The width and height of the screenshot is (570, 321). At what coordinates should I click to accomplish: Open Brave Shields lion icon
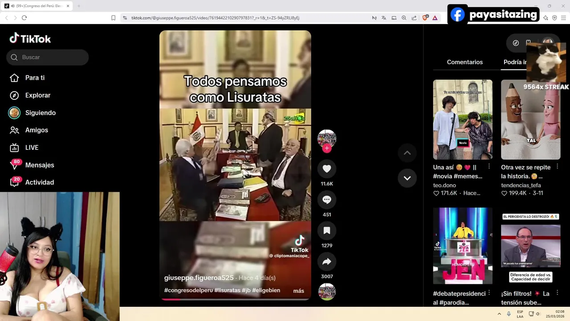[x=425, y=18]
